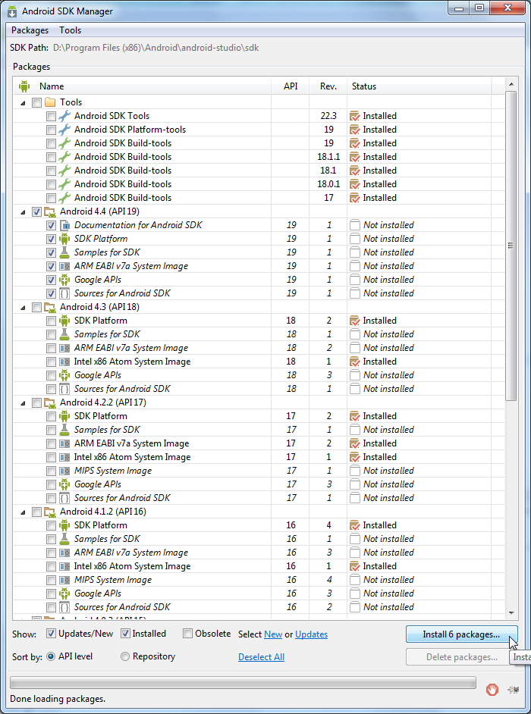
Task: Click the 22.3 revision value
Action: point(328,116)
